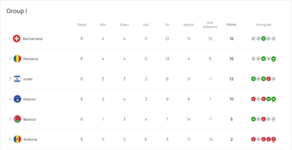The width and height of the screenshot is (292, 150).
Task: Click Israel's red L form badge
Action: (x=269, y=79)
